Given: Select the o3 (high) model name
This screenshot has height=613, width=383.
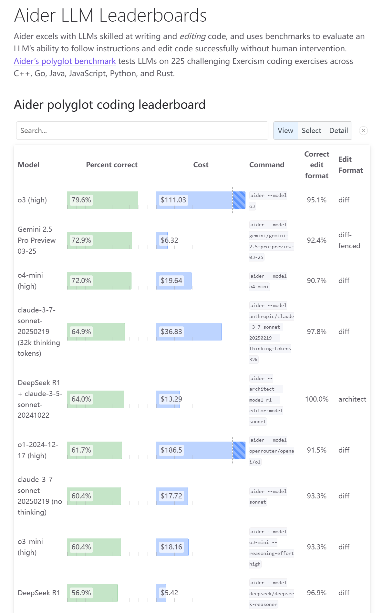Looking at the screenshot, I should pos(32,200).
